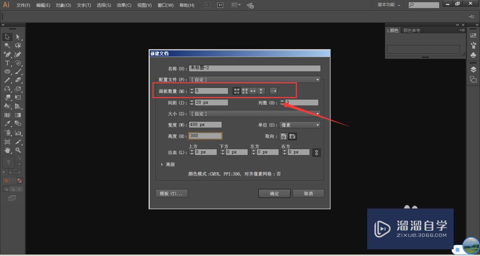
Task: Select the Magic Wand tool
Action: click(7, 46)
